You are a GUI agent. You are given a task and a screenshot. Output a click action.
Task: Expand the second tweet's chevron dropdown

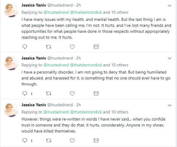pos(170,58)
